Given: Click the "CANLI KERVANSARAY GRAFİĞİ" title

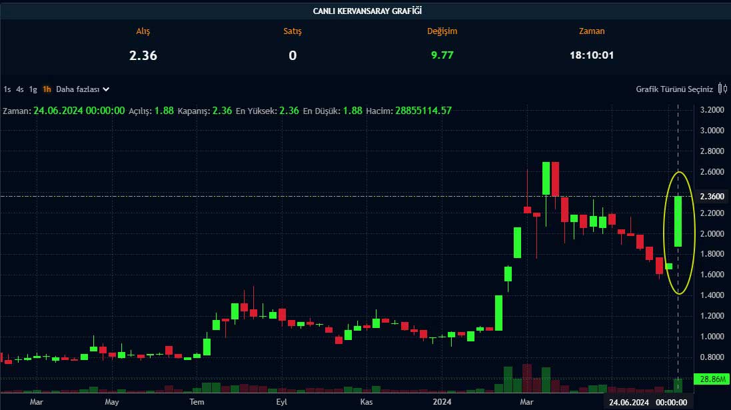Looking at the screenshot, I should (x=367, y=11).
